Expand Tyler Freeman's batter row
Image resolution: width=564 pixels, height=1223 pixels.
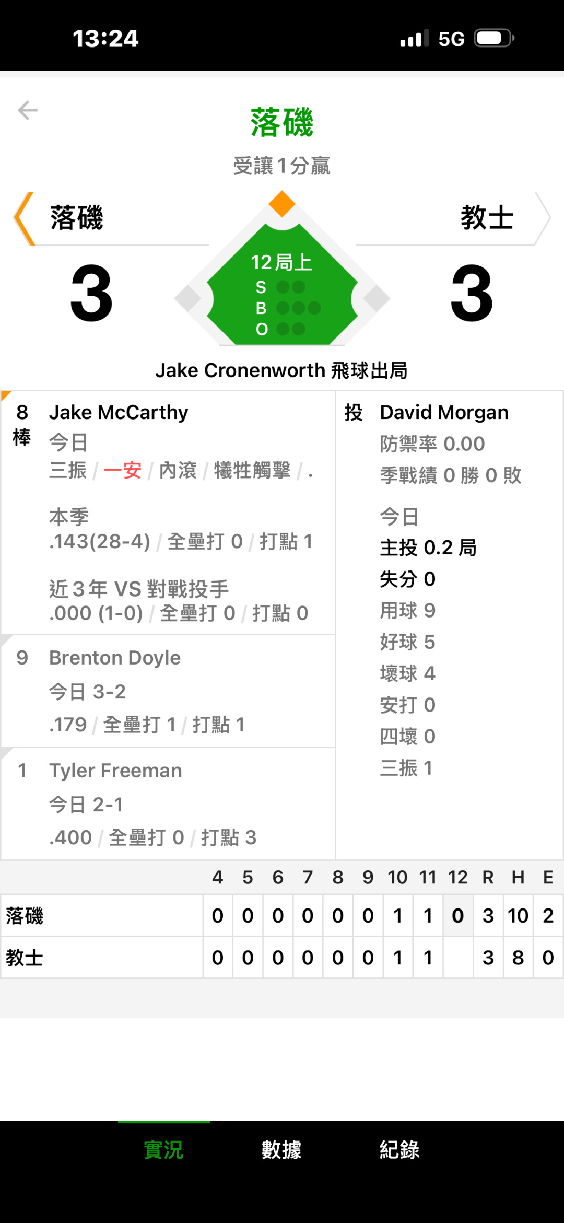(168, 803)
